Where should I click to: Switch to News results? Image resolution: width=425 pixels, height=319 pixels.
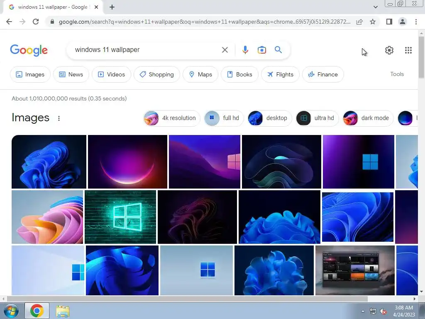click(71, 74)
